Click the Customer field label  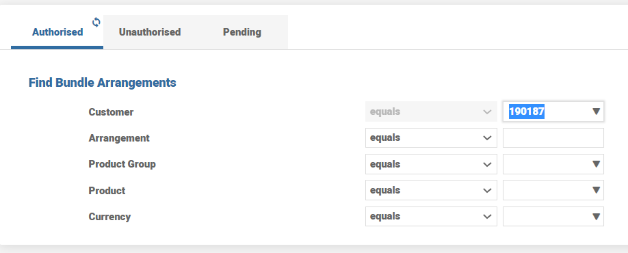point(111,112)
